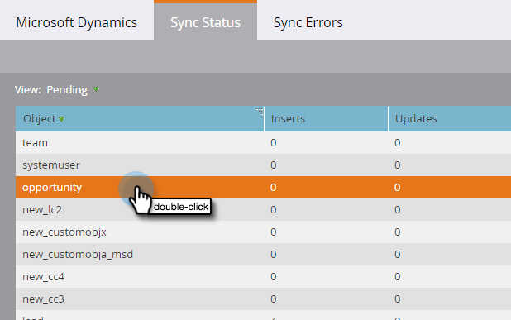Select the new_customobja_msd row

click(x=263, y=255)
